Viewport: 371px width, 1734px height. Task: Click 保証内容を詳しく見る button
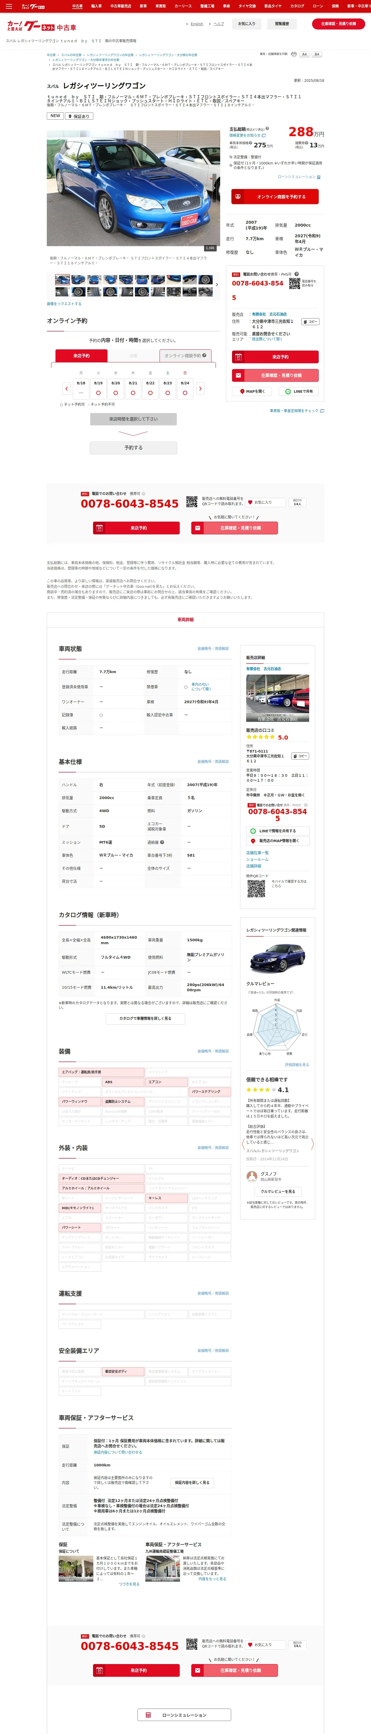pyautogui.click(x=192, y=1482)
